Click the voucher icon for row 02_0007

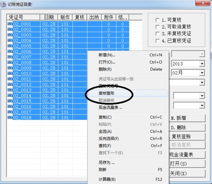tap(10, 57)
